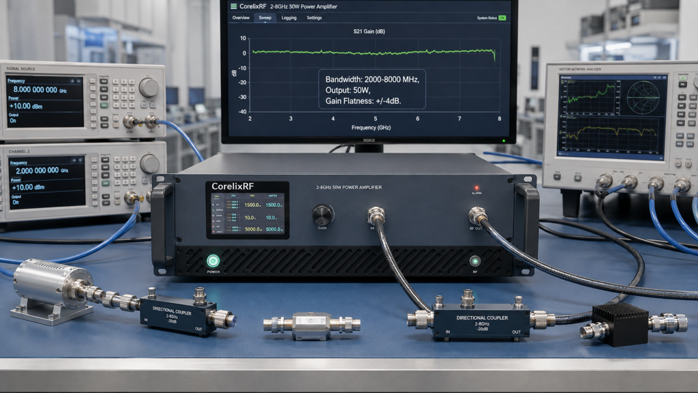Click the yellow 5000.0 value on amplifier touchscreen

coord(253,229)
